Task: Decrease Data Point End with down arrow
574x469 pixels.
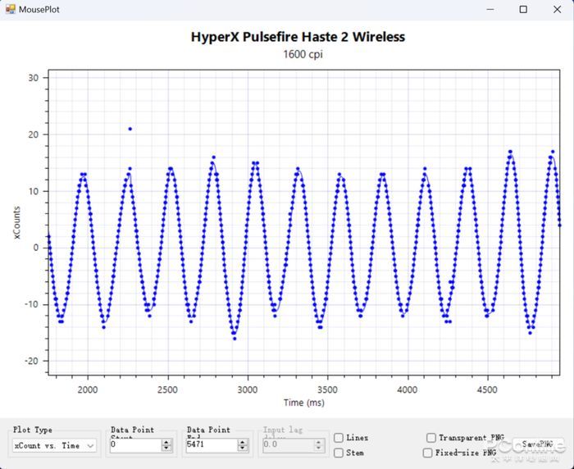Action: (x=243, y=449)
